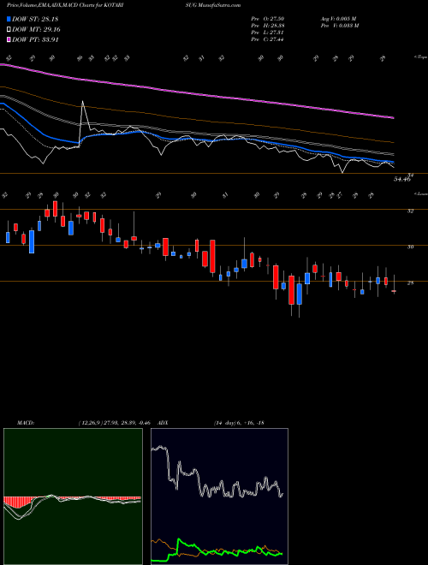Click the 'Pre H: 28.38' high value

(x=268, y=26)
